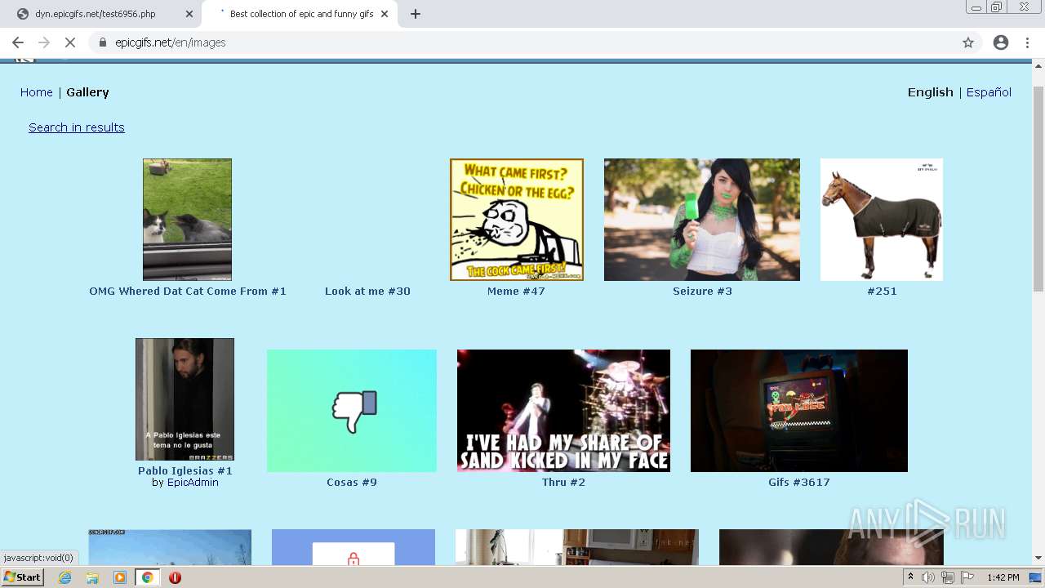The height and width of the screenshot is (588, 1045).
Task: Open the cat and crow thumbnail
Action: coord(187,220)
